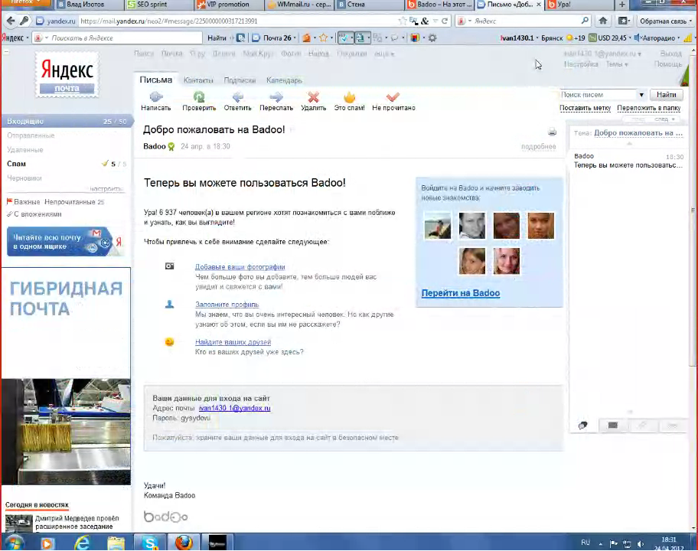Screen dimensions: 698x551
Task: Click the person icon beside Заполните профиль
Action: click(x=170, y=305)
